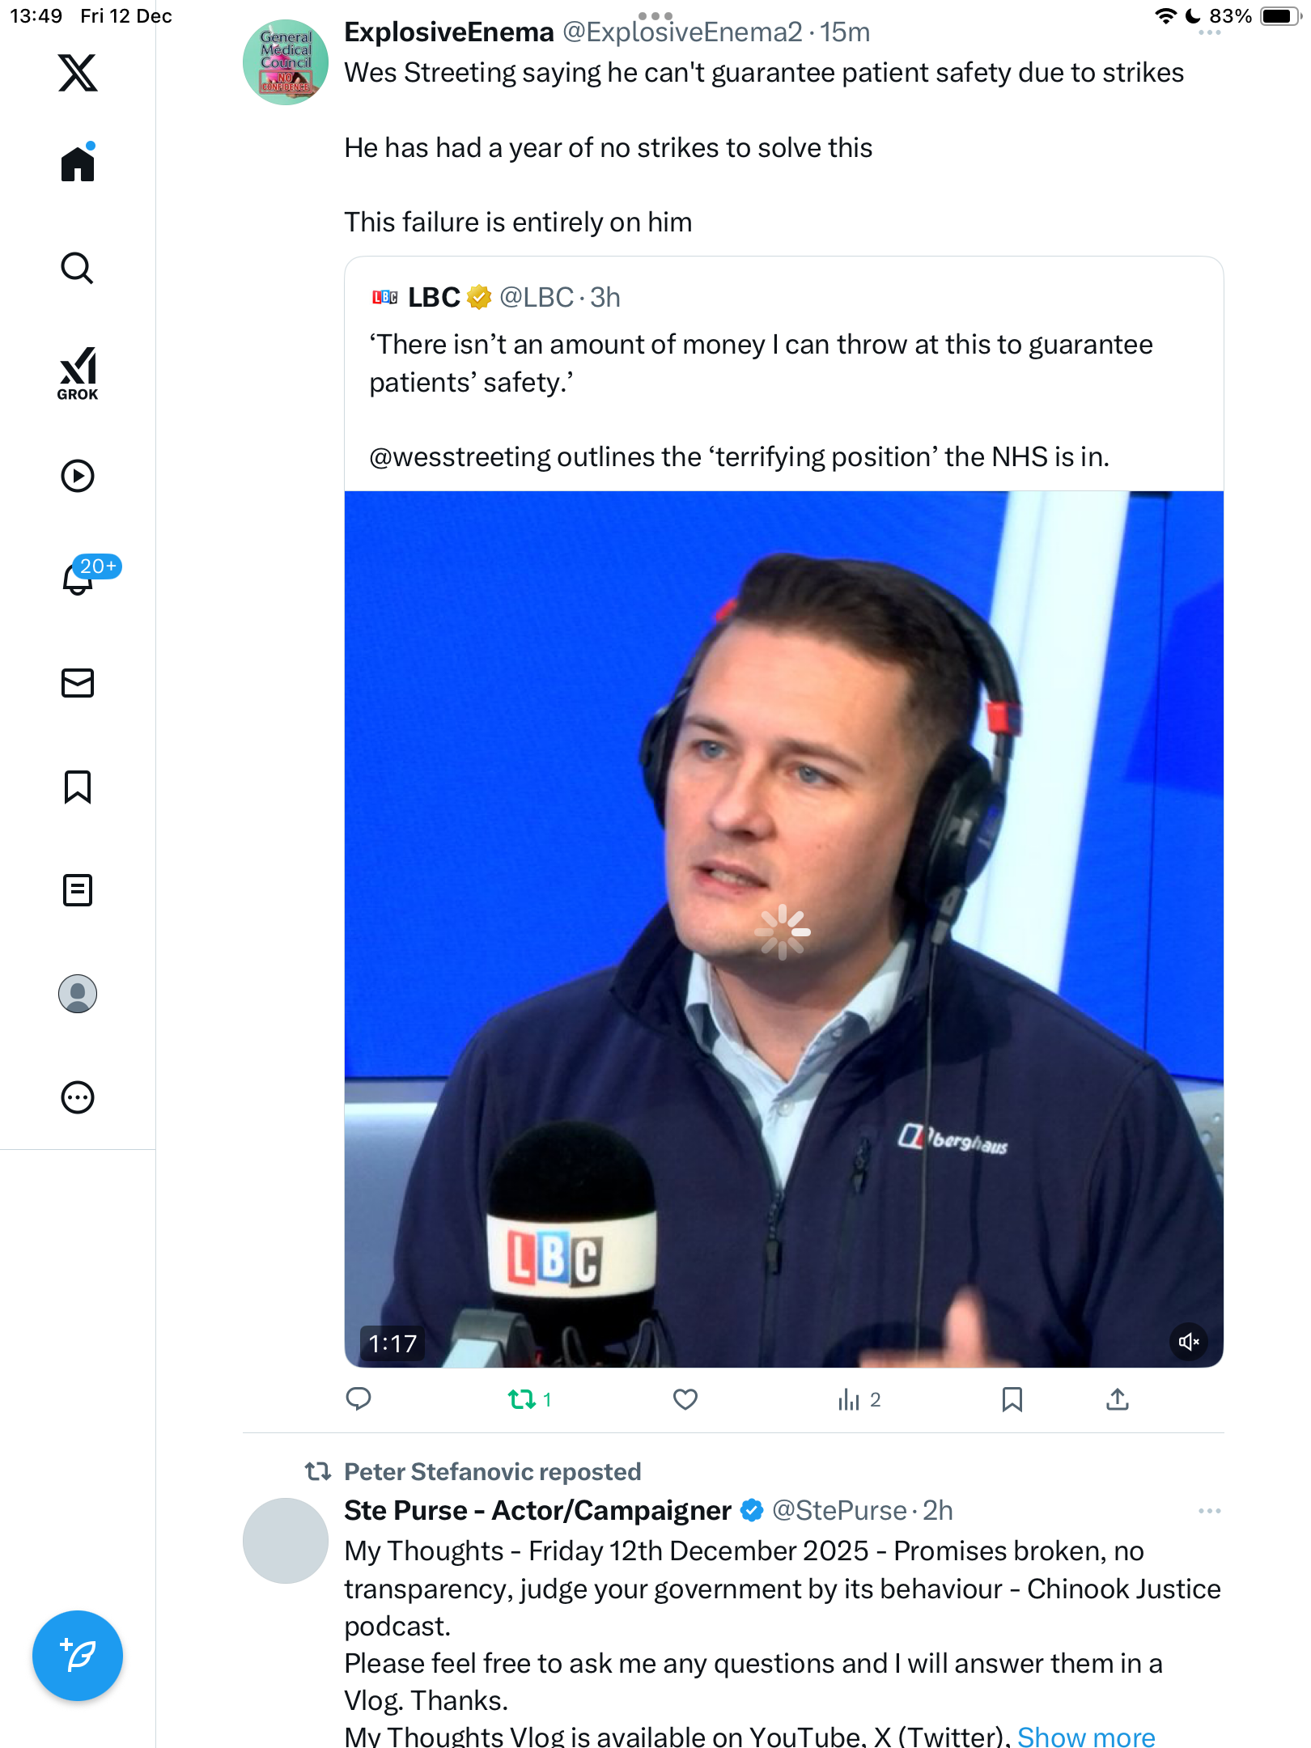The width and height of the screenshot is (1311, 1748).
Task: Click the X logo
Action: tap(78, 73)
